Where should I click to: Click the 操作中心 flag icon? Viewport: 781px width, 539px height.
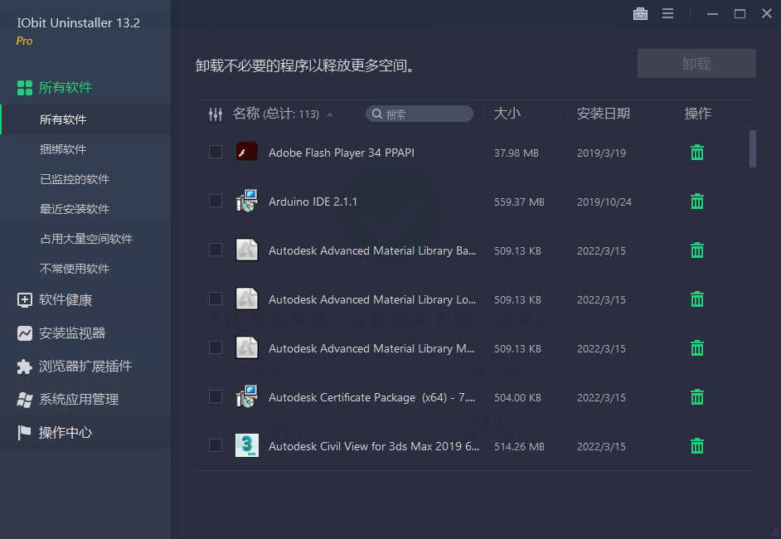24,432
